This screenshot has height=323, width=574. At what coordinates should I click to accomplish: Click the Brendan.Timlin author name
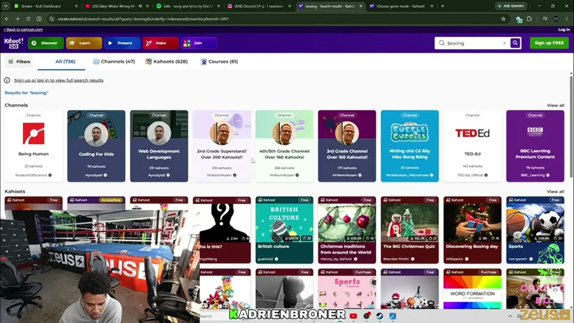(396, 259)
